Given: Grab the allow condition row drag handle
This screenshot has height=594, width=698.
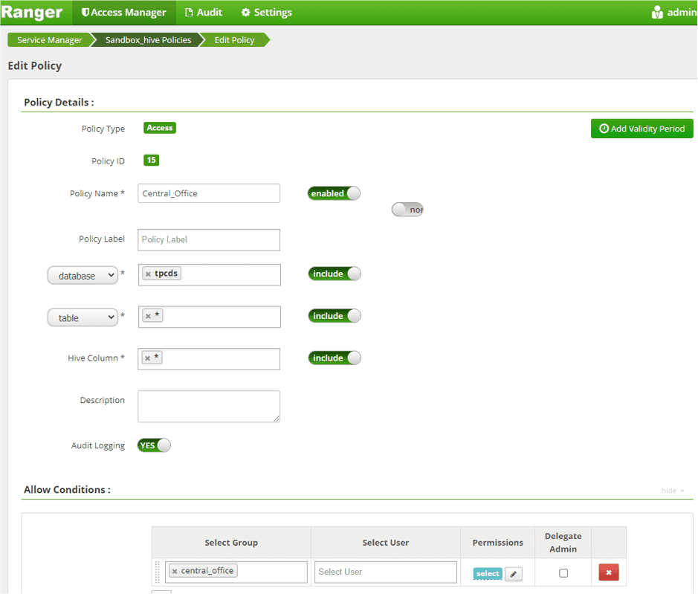Looking at the screenshot, I should [157, 572].
